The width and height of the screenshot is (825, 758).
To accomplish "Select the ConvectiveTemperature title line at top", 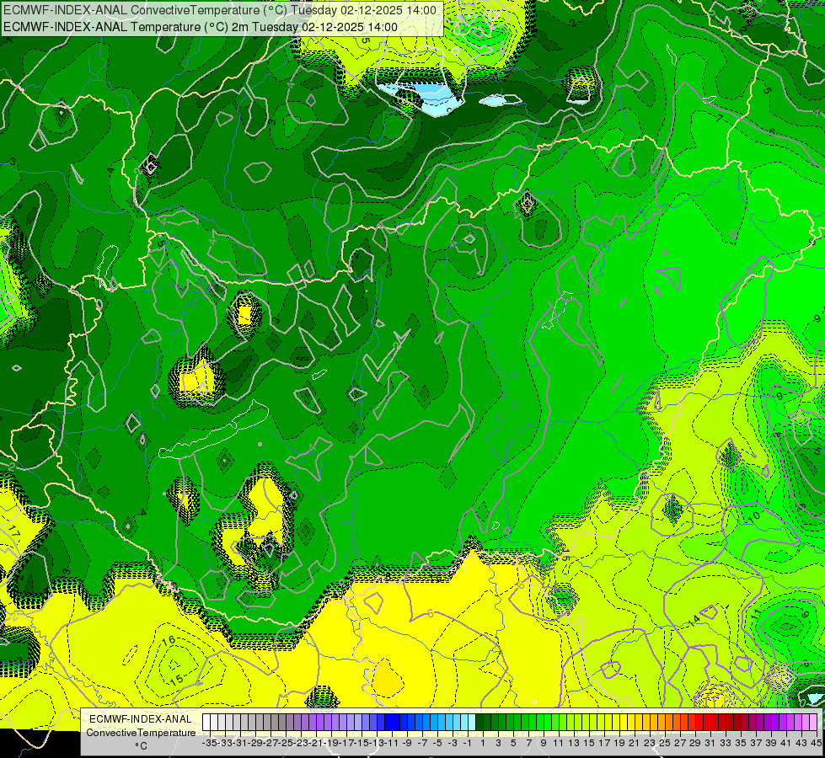I will click(x=220, y=10).
